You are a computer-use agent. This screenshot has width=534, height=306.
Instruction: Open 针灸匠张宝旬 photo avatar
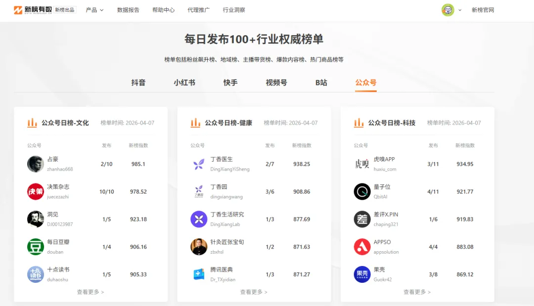(199, 247)
